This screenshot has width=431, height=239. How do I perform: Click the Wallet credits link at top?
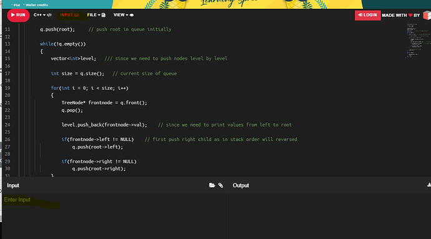click(x=37, y=5)
